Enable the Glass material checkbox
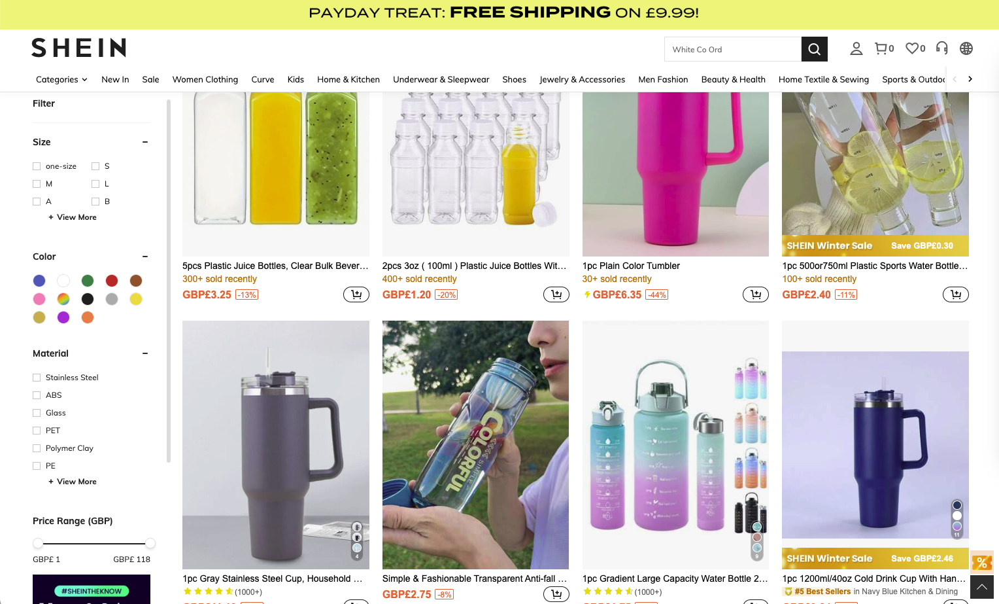This screenshot has width=999, height=604. coord(37,413)
